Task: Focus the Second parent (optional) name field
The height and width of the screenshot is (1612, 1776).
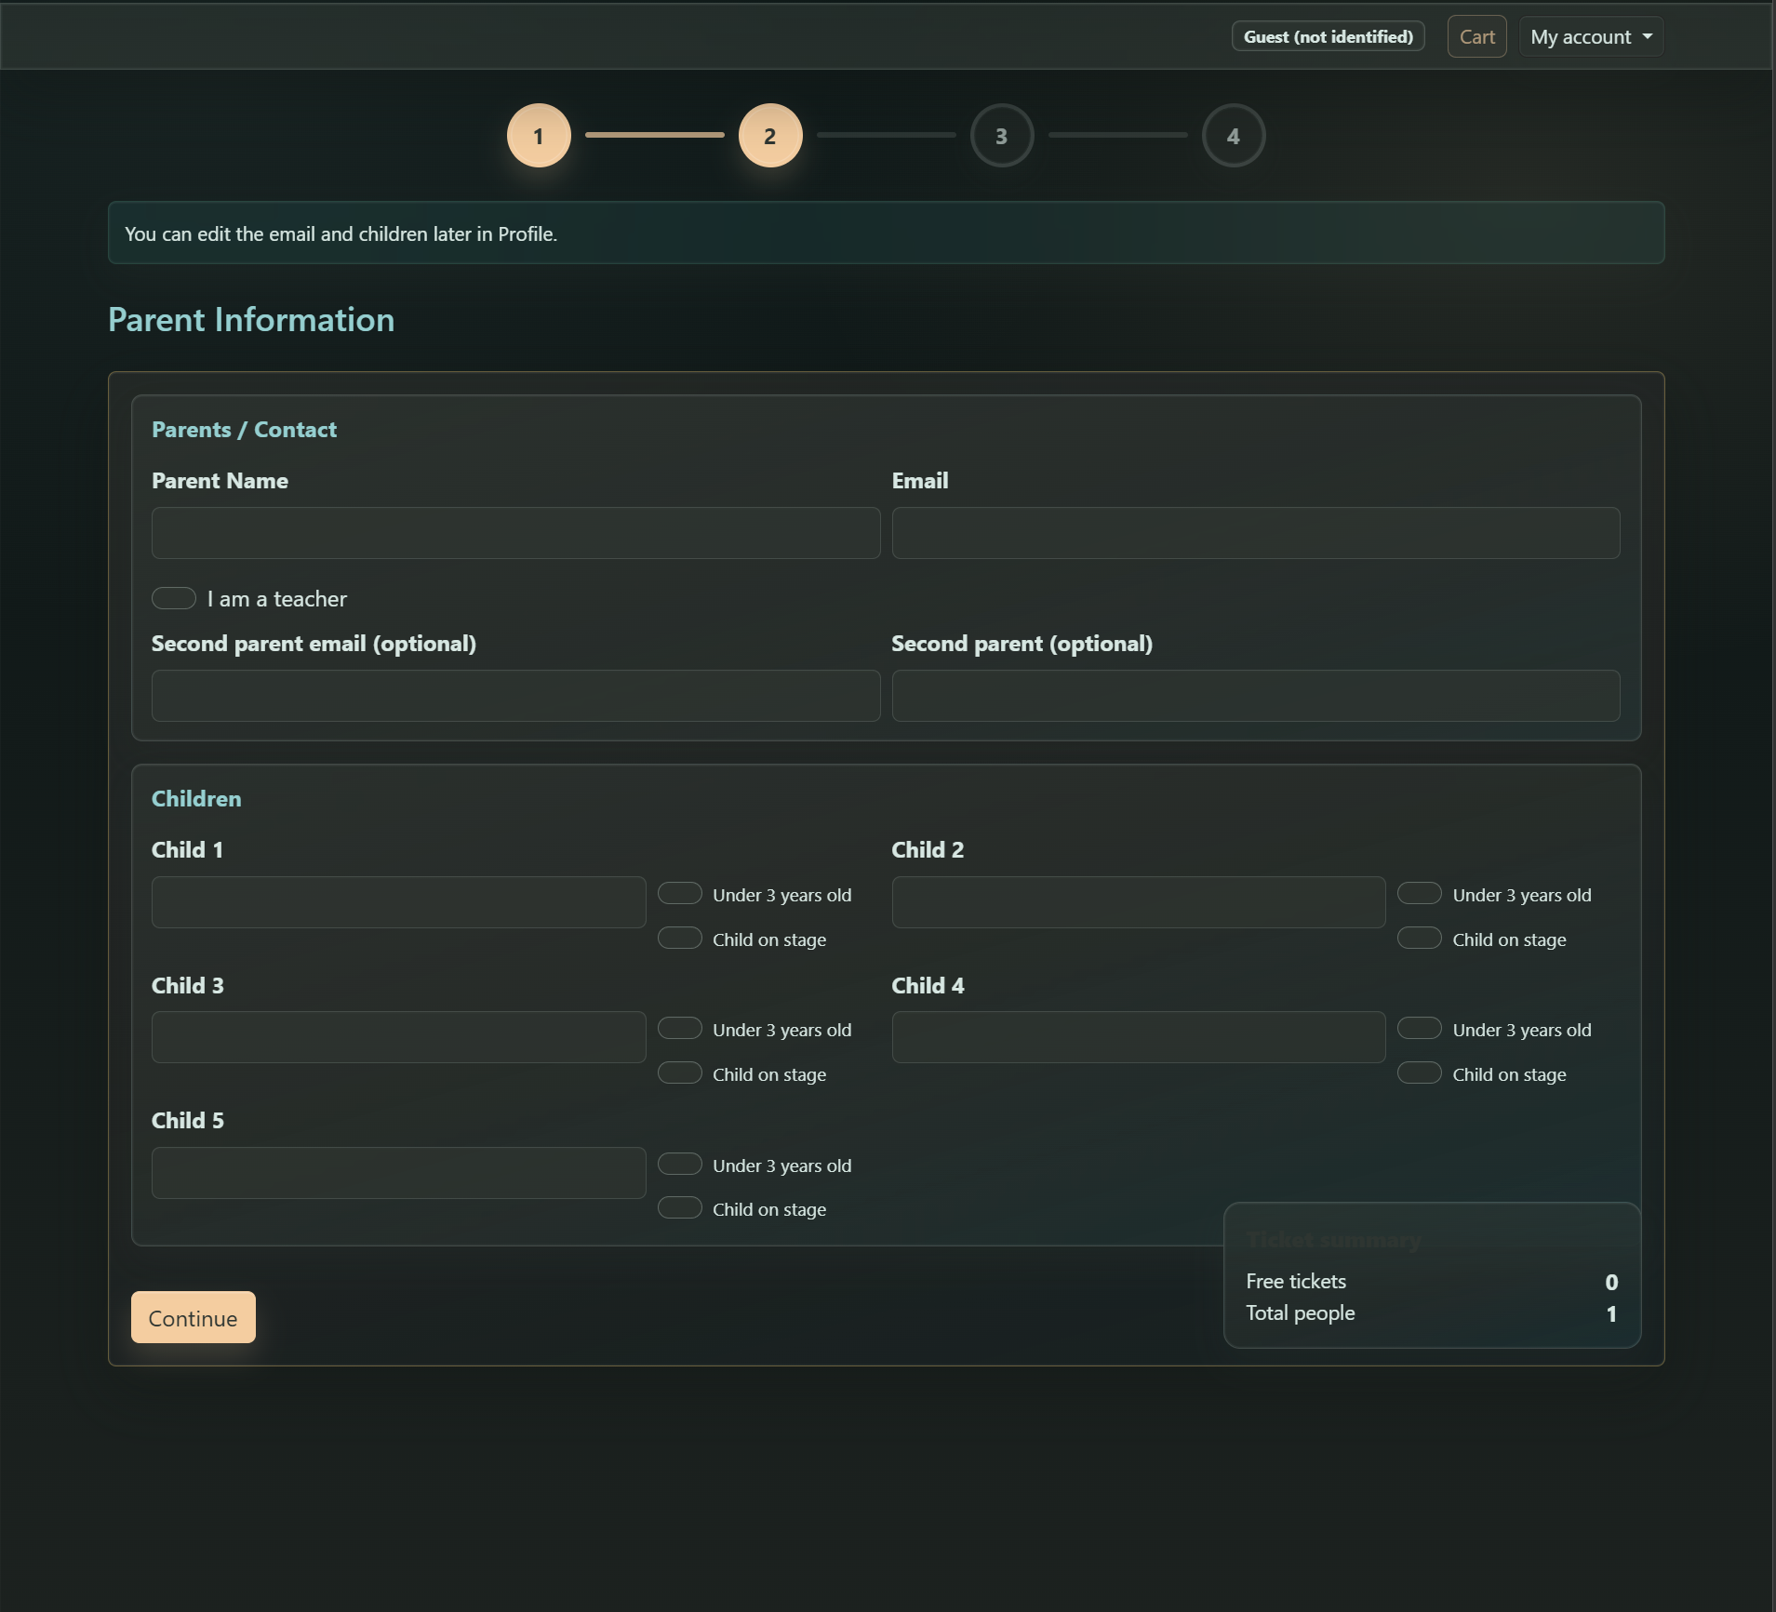Action: tap(1255, 696)
